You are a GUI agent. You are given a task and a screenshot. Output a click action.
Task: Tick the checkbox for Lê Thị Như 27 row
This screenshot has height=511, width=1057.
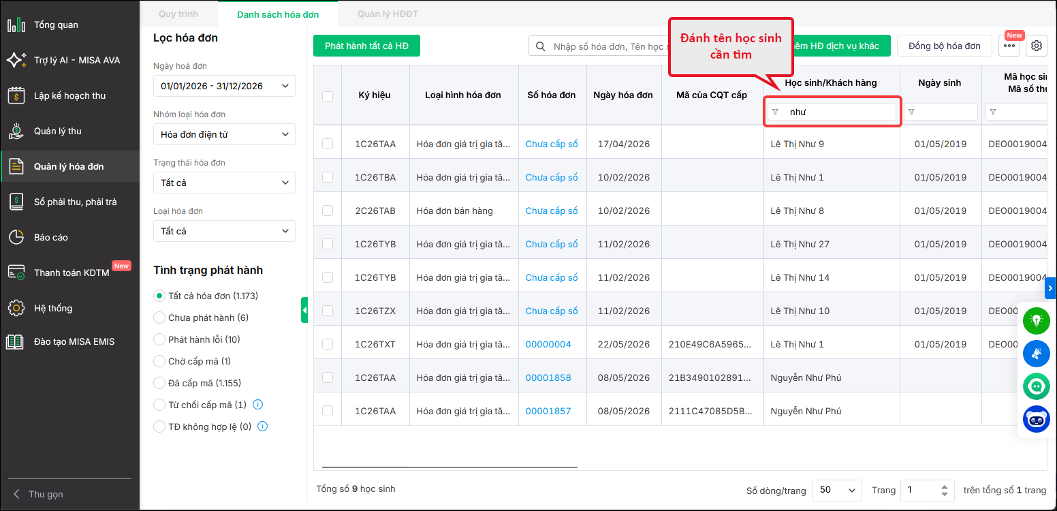328,244
